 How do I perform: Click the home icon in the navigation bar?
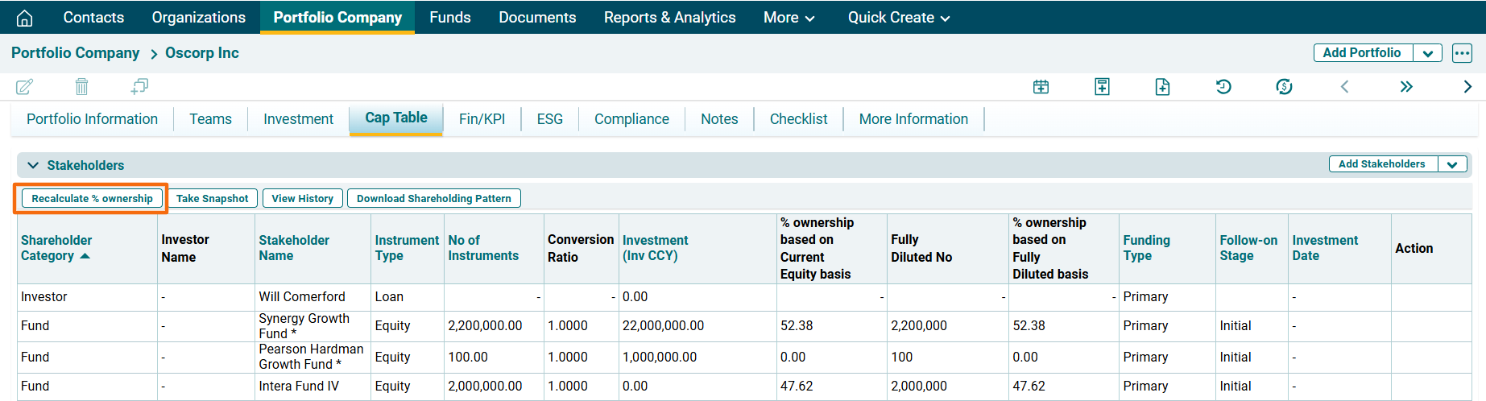tap(25, 18)
